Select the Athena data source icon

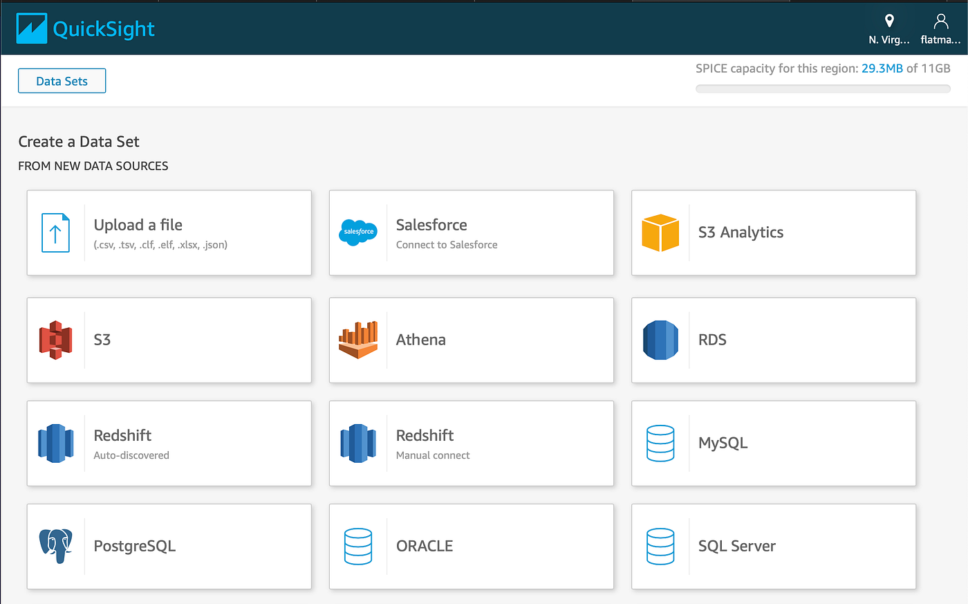pos(358,340)
